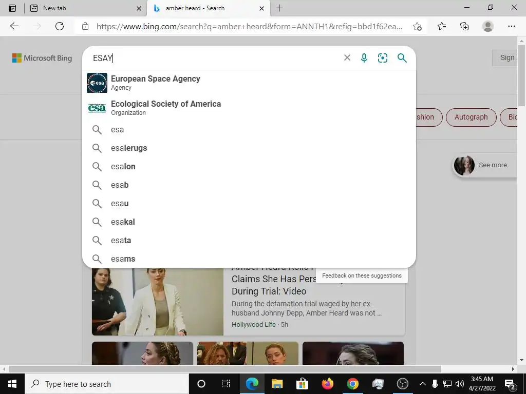Choose the 'esau' suggestion
Viewport: 526px width, 394px height.
249,203
